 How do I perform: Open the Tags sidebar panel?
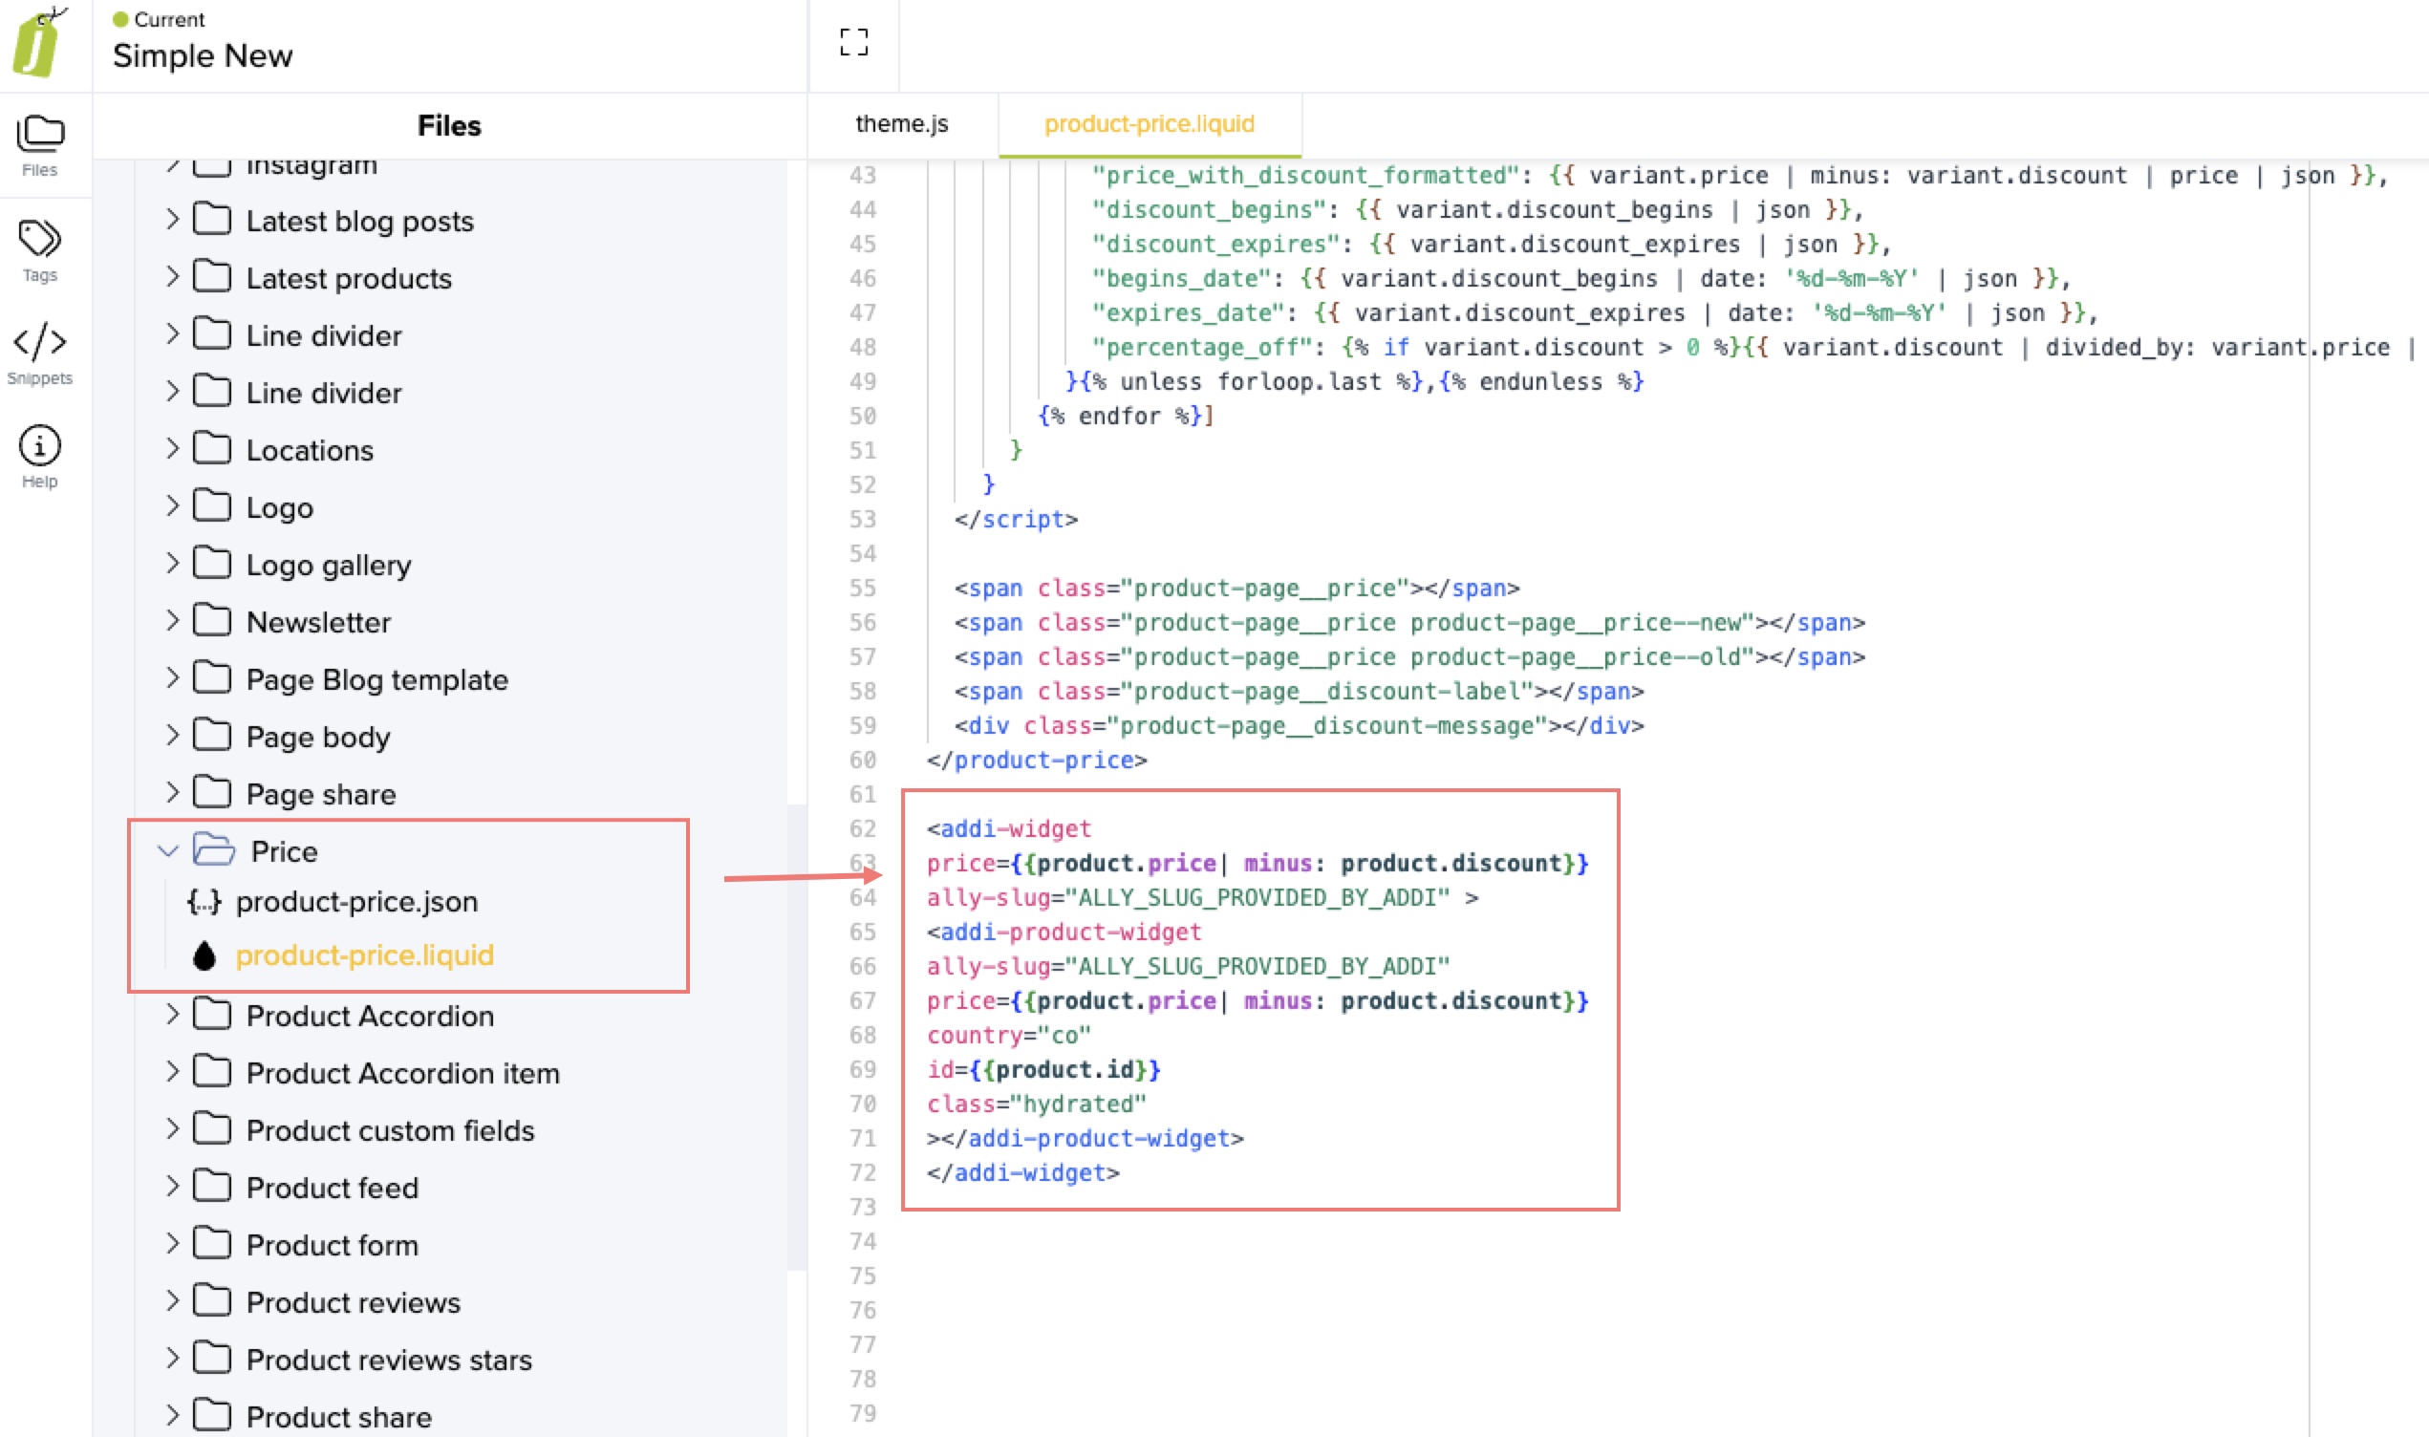40,249
